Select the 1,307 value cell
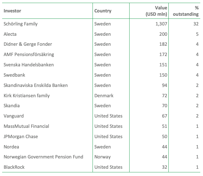 click(161, 24)
